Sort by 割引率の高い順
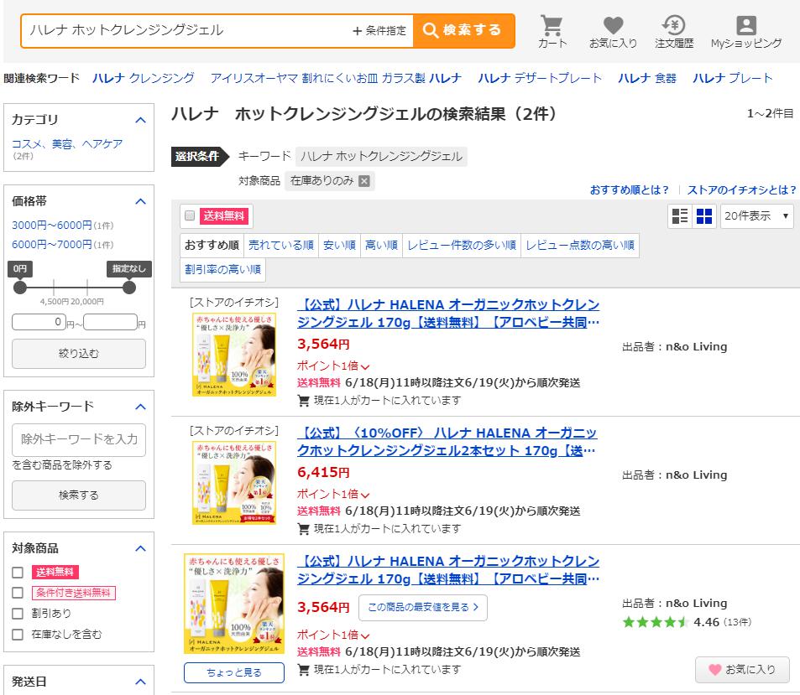 [222, 270]
